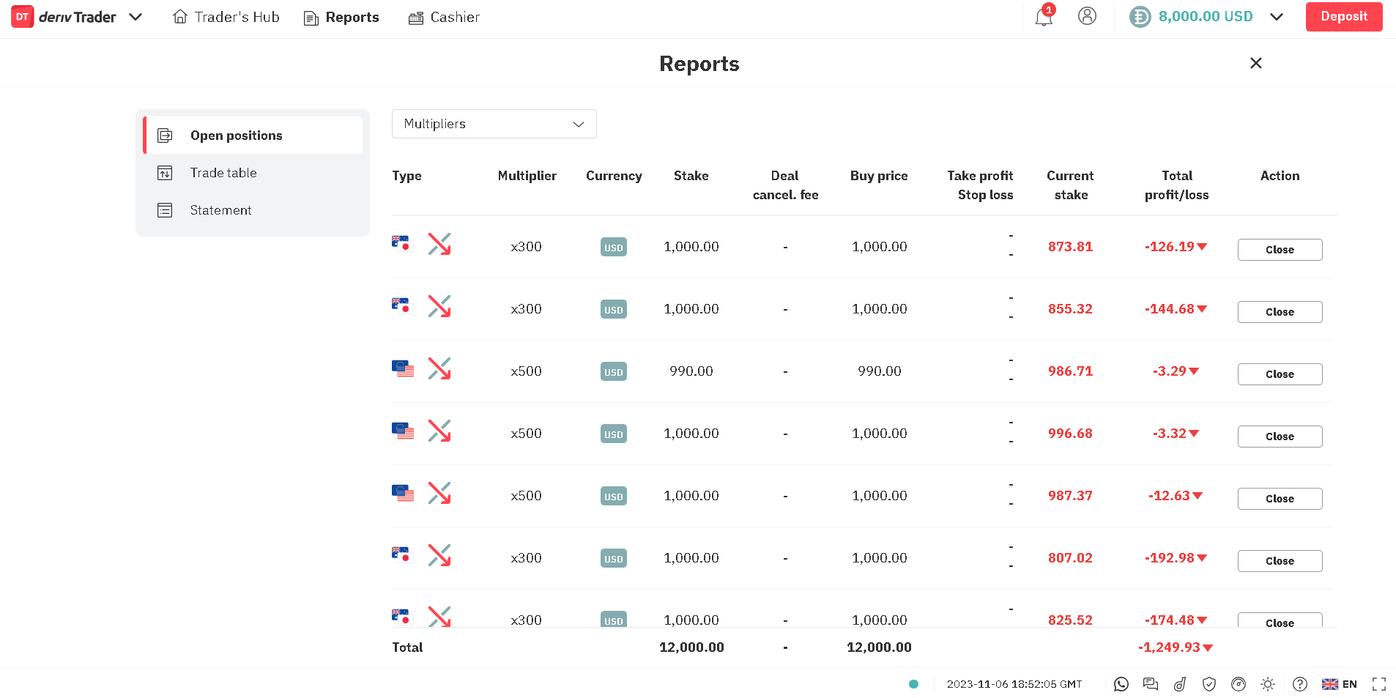Viewport: 1396px width, 698px height.
Task: Open the notifications bell
Action: click(1043, 17)
